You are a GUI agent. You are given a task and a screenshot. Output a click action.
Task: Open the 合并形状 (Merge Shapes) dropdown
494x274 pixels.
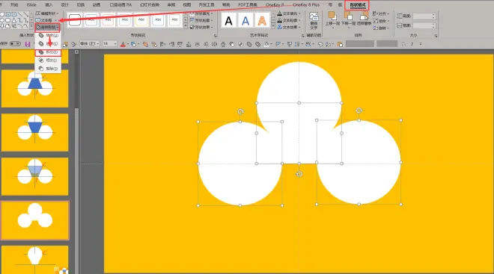47,28
